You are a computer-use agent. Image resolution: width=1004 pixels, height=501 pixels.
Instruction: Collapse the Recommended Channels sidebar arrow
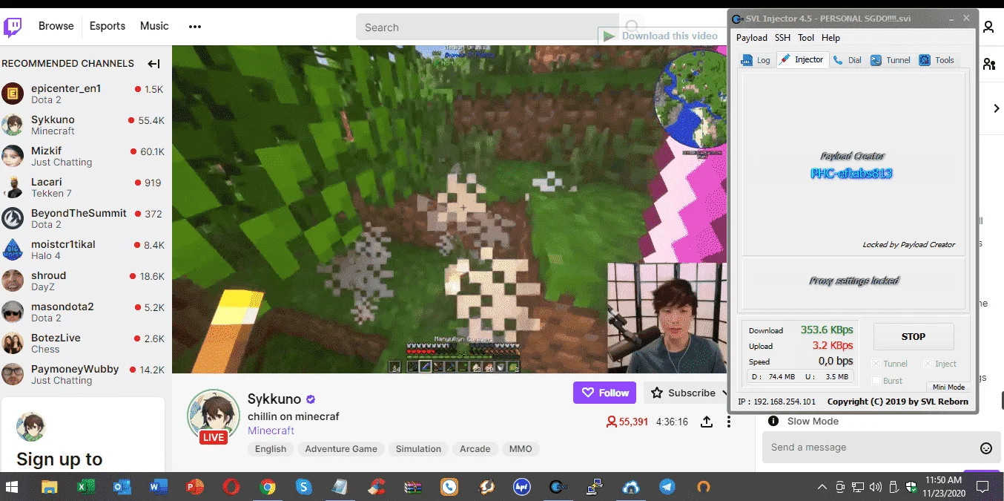click(154, 64)
